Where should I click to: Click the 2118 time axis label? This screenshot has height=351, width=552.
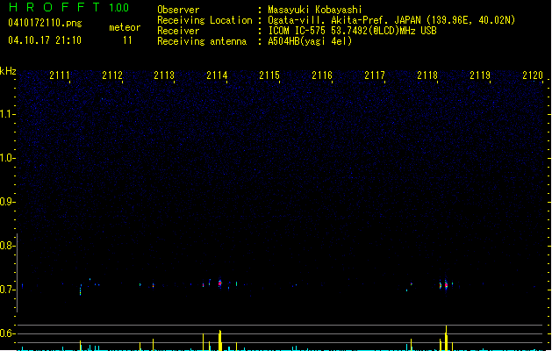[427, 75]
